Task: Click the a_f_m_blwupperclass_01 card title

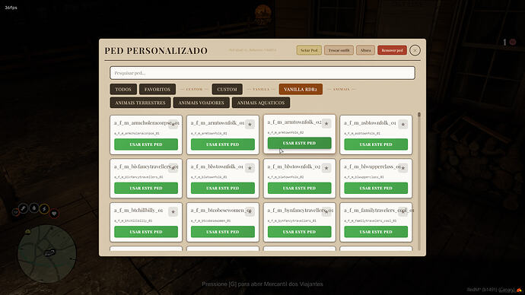Action: 372,167
